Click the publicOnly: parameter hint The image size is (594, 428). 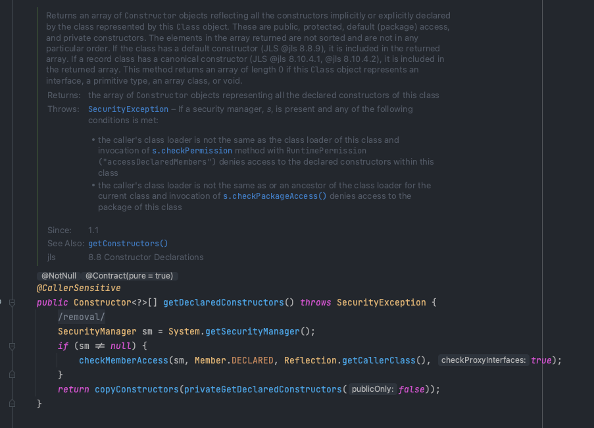pos(373,389)
